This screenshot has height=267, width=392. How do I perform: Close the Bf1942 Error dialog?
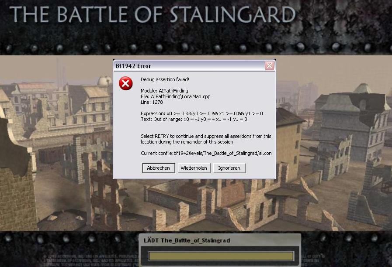[x=269, y=66]
